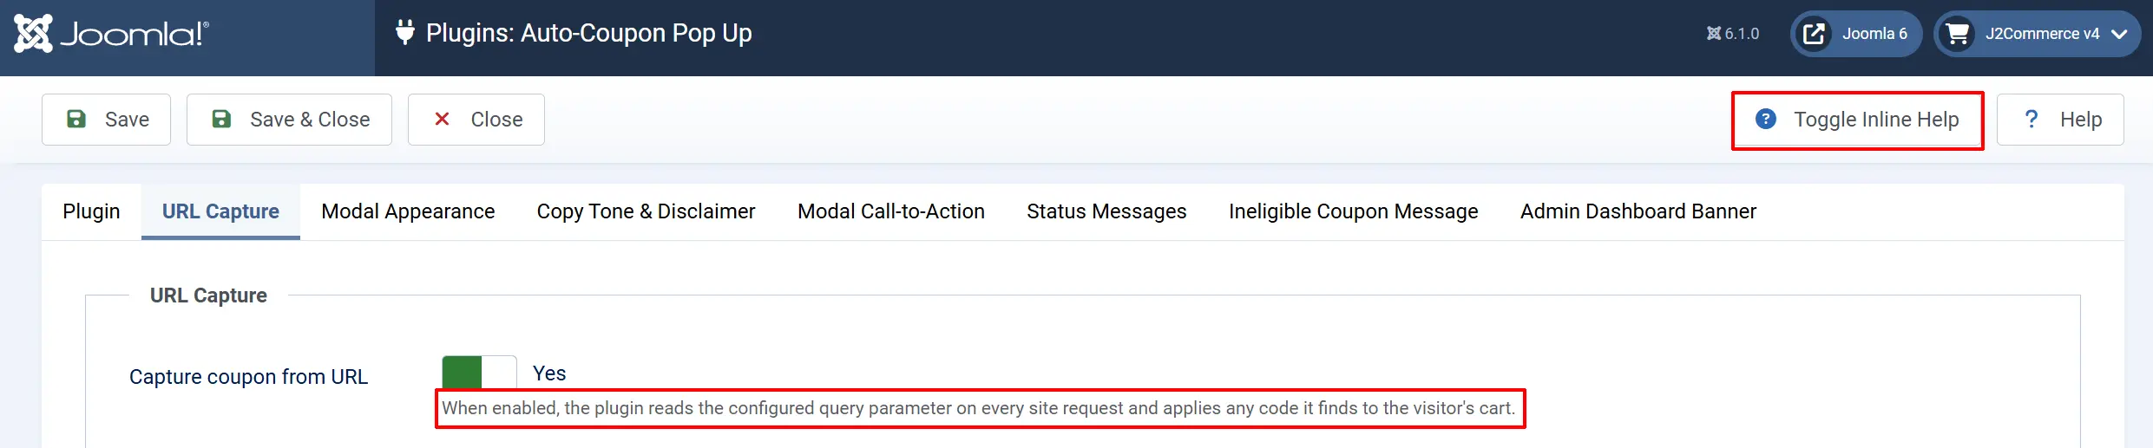Viewport: 2153px width, 448px height.
Task: Click the Yes label next to switch
Action: click(x=549, y=373)
